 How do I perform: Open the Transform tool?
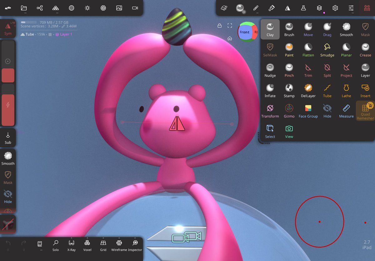click(x=270, y=111)
